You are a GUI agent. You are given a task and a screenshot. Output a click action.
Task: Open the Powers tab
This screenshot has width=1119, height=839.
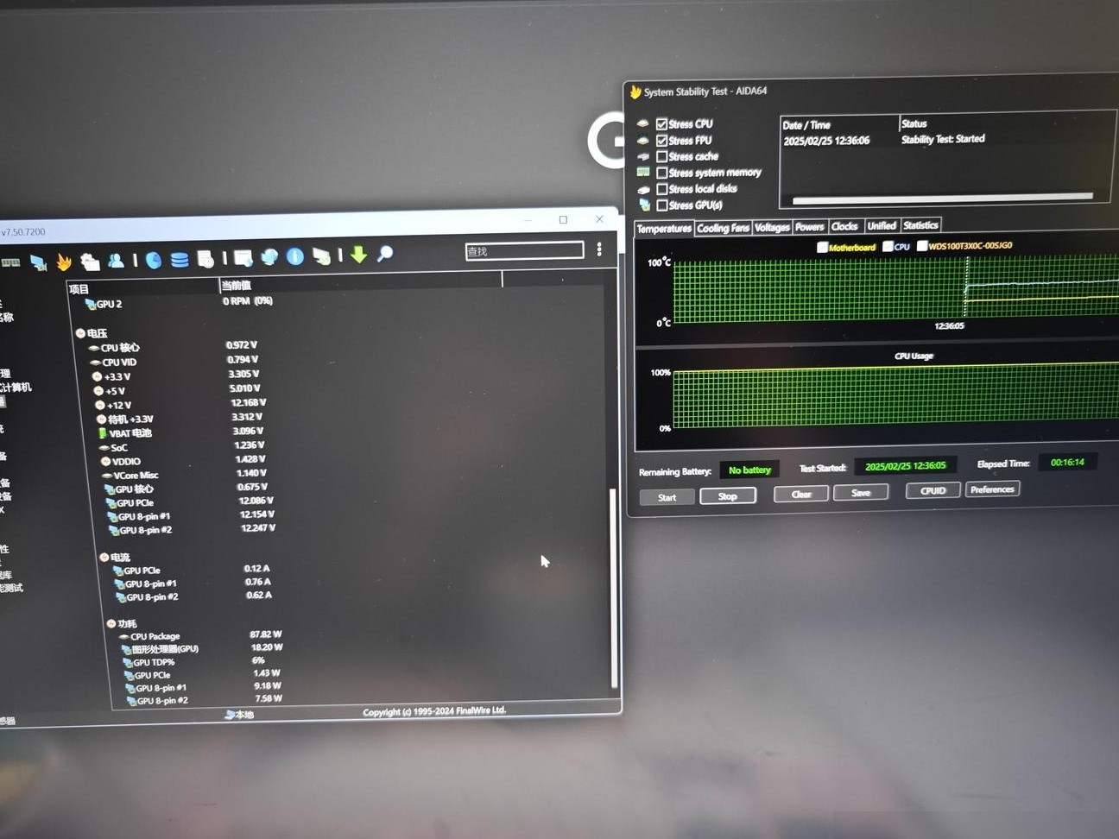(809, 227)
